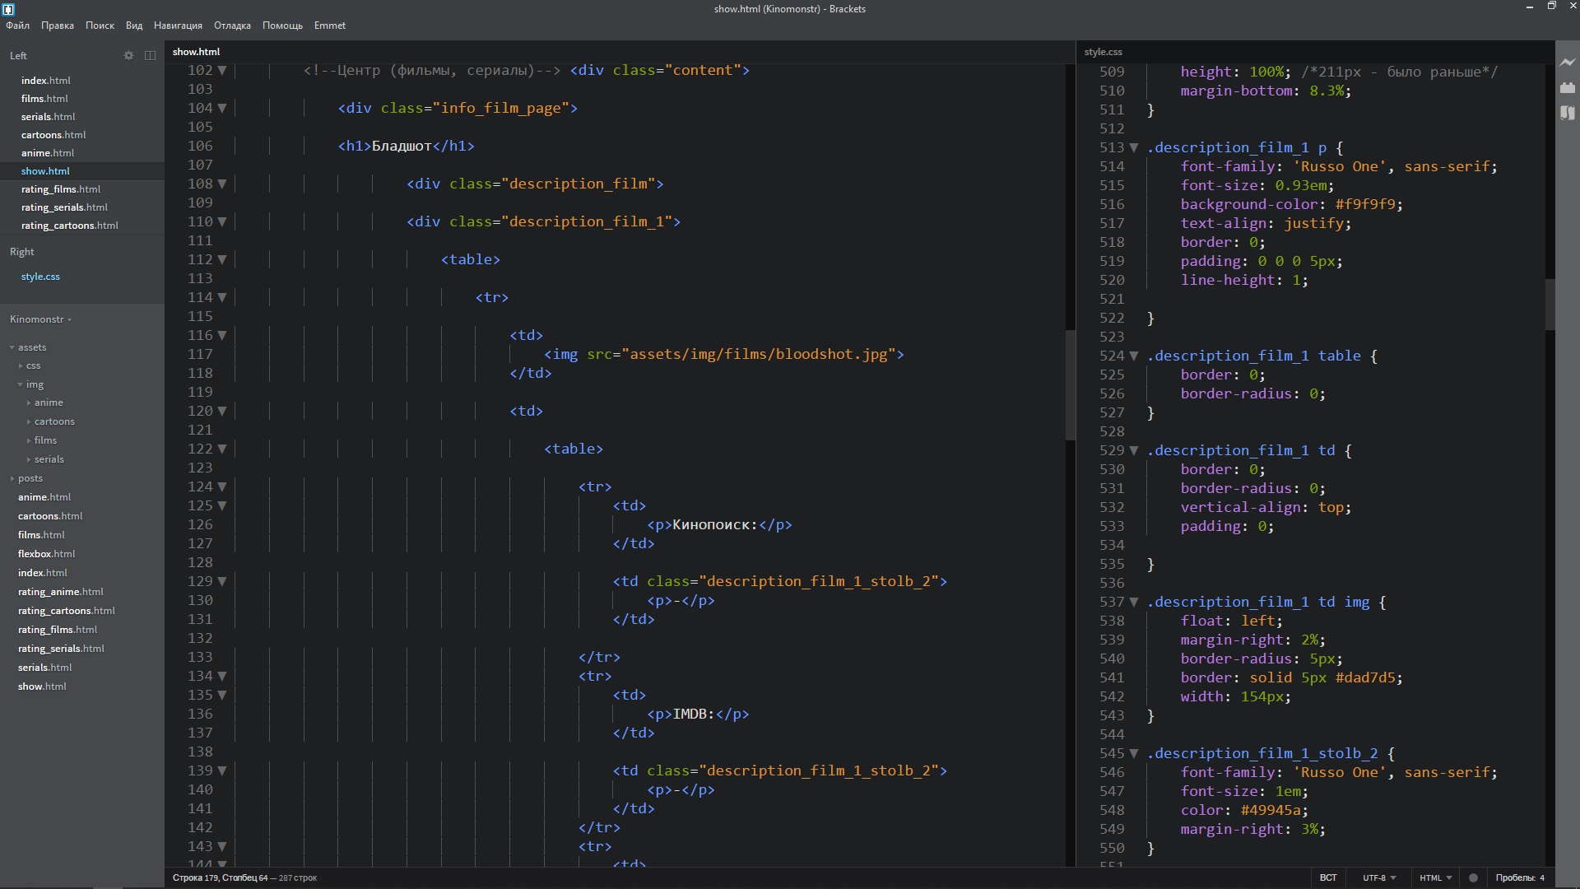1580x889 pixels.
Task: Open the Extension Manager brick icon
Action: (x=1567, y=87)
